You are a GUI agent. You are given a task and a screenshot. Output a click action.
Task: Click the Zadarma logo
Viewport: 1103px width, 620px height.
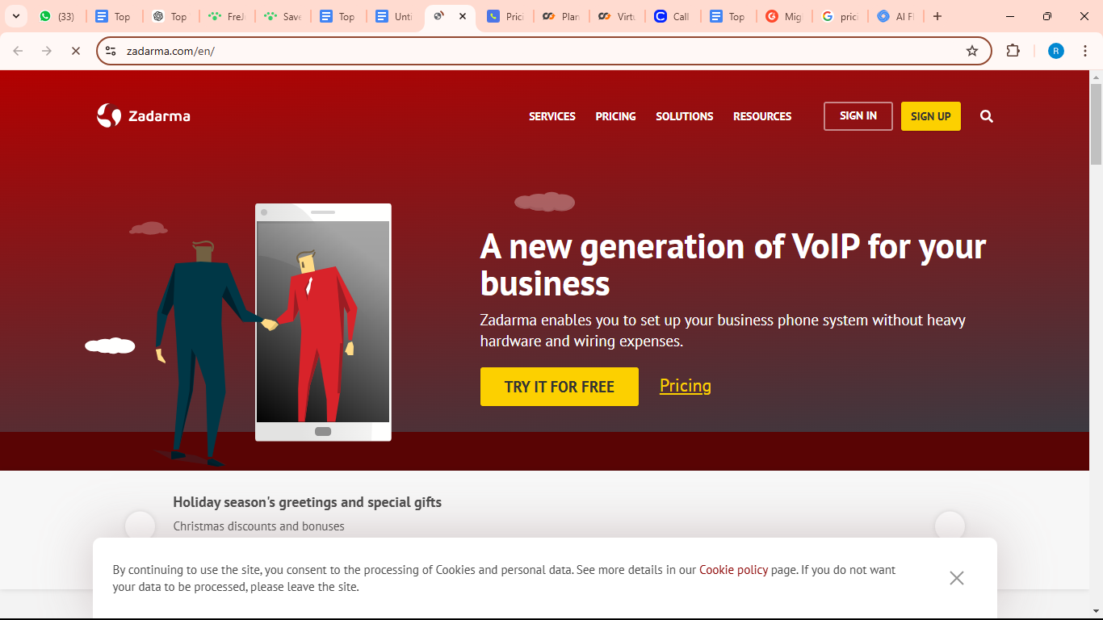click(x=144, y=115)
